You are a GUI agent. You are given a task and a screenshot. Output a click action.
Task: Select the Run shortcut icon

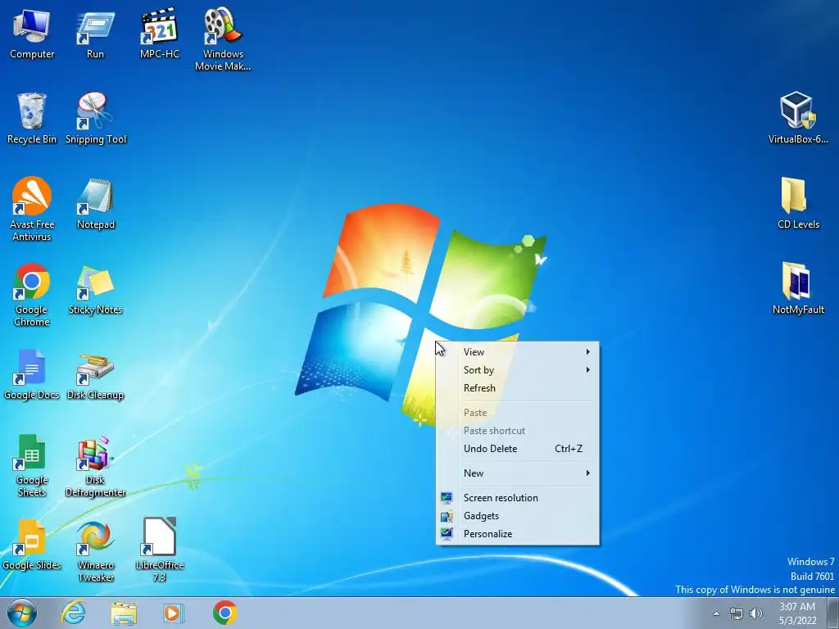(x=95, y=34)
